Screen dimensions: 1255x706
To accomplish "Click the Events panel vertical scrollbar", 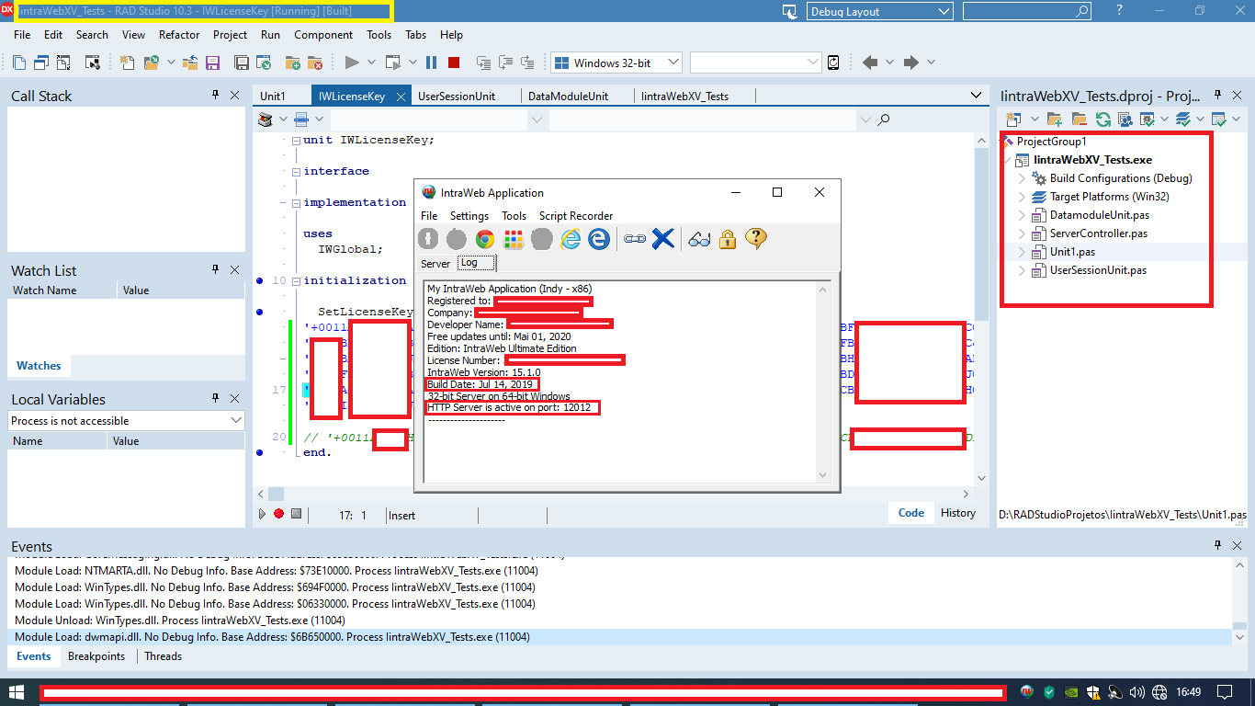I will tap(1238, 600).
